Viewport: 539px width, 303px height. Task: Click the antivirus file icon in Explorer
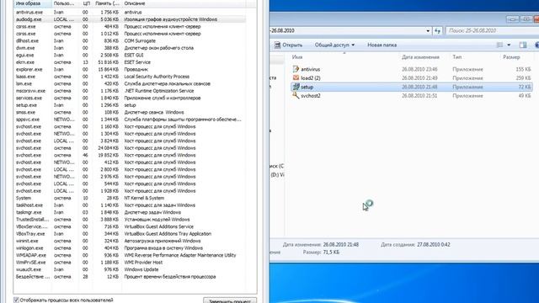pyautogui.click(x=296, y=69)
